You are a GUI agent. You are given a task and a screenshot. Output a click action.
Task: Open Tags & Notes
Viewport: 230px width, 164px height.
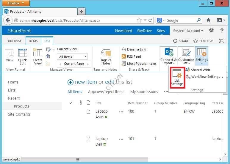pyautogui.click(x=106, y=56)
